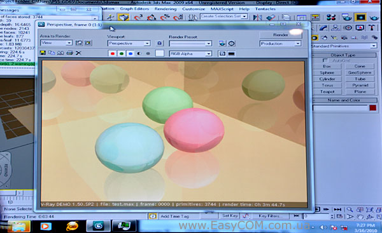
Task: Open the Area to Render dropdown
Action: [56, 43]
